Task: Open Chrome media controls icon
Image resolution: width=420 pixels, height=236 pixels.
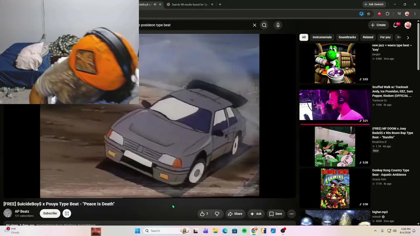Action: pyautogui.click(x=399, y=14)
